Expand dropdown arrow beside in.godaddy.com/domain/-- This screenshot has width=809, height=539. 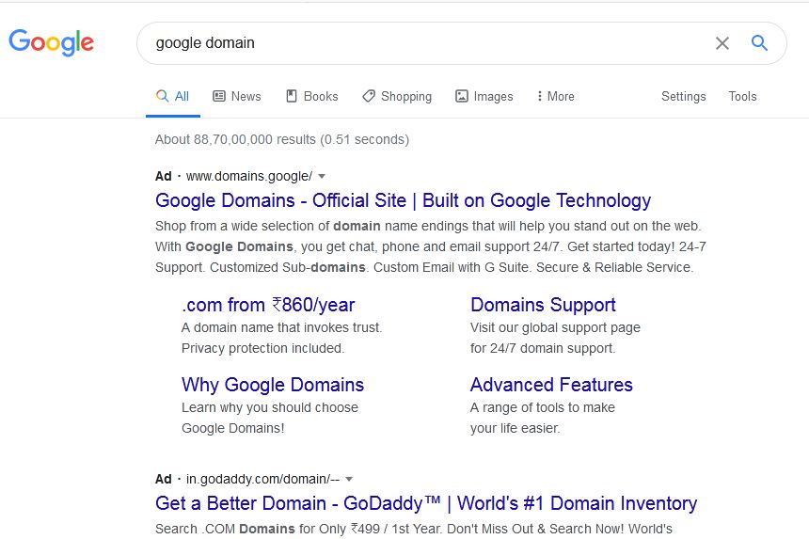tap(349, 479)
